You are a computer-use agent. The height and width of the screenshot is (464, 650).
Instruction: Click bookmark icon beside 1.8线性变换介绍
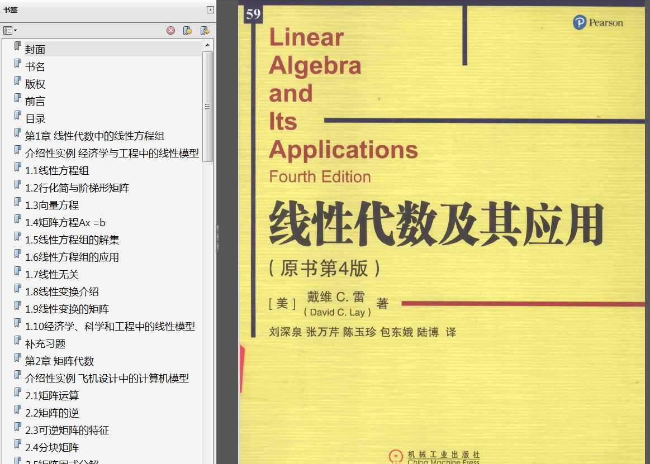tap(17, 289)
